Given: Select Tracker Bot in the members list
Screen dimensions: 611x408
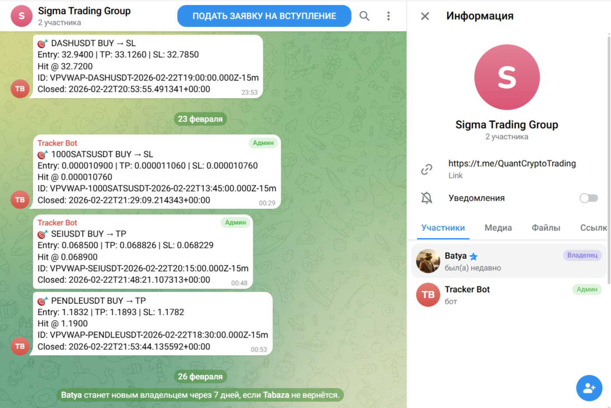Looking at the screenshot, I should (509, 295).
